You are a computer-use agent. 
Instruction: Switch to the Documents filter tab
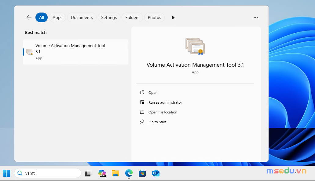pyautogui.click(x=82, y=17)
